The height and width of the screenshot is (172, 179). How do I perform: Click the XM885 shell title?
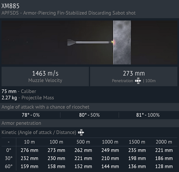[x=10, y=6]
